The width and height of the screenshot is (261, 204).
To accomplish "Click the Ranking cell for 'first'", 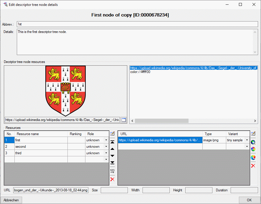I will pos(76,140).
